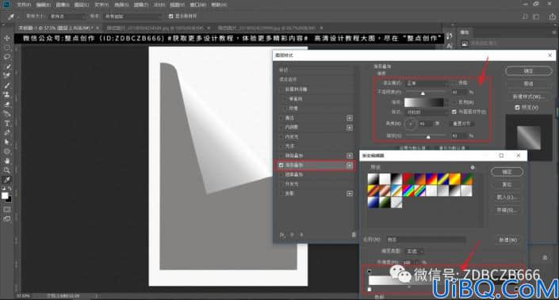The image size is (559, 300).
Task: Open the Layer (图层) menu
Action: 82,5
